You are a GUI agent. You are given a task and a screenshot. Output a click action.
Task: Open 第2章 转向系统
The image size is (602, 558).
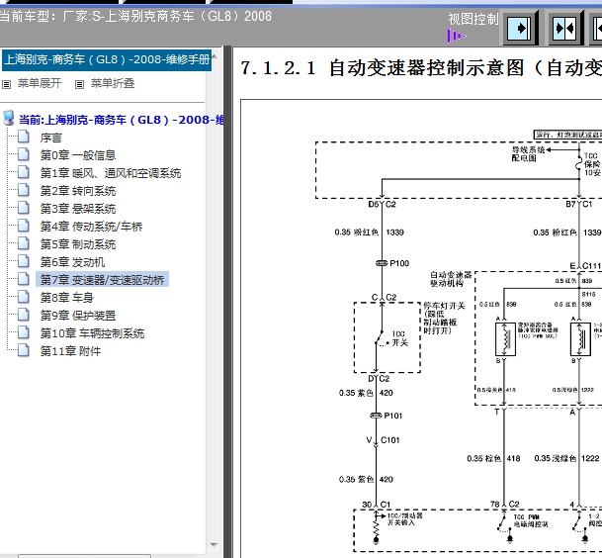pyautogui.click(x=78, y=191)
